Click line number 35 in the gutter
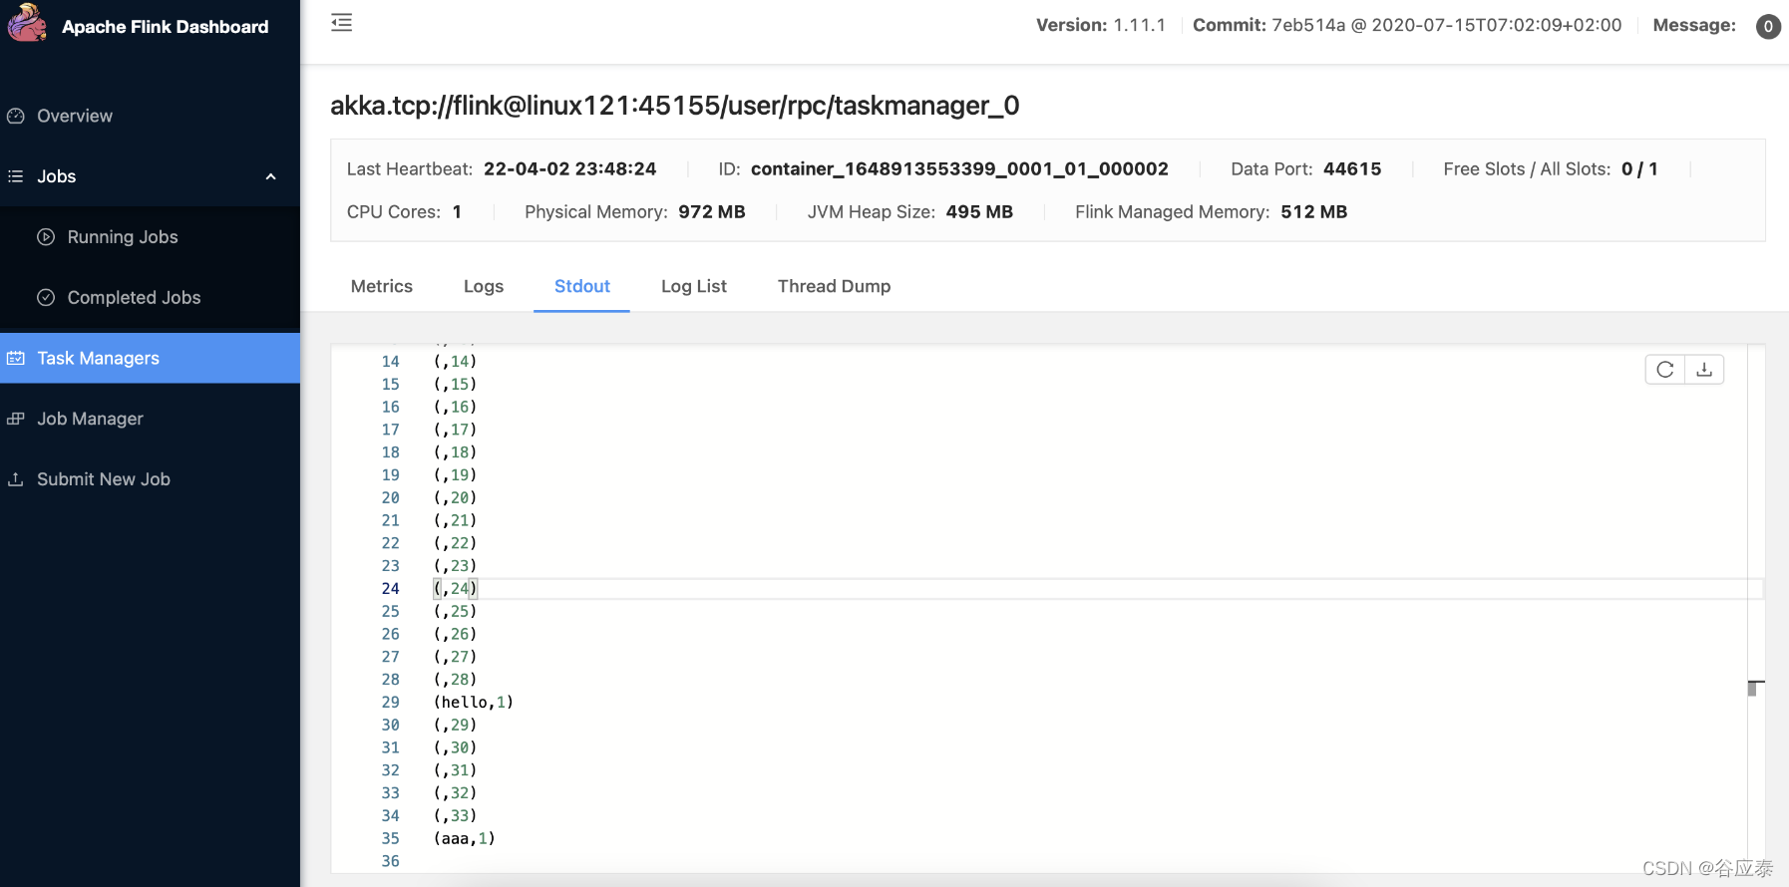 390,839
